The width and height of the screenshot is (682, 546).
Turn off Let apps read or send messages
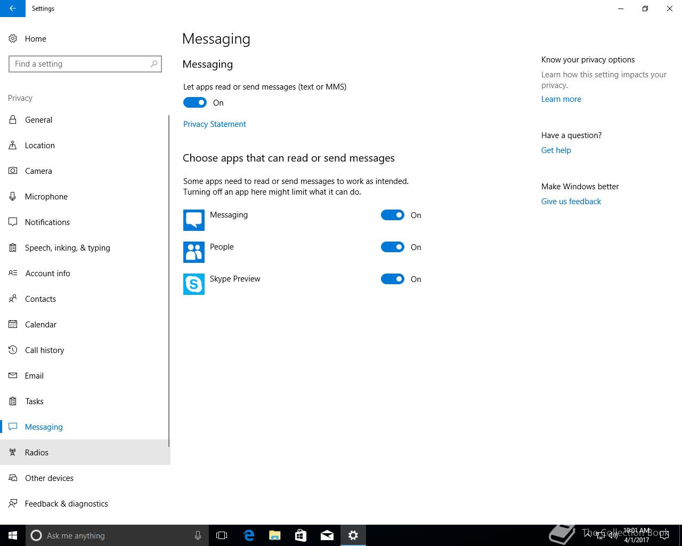pos(195,102)
